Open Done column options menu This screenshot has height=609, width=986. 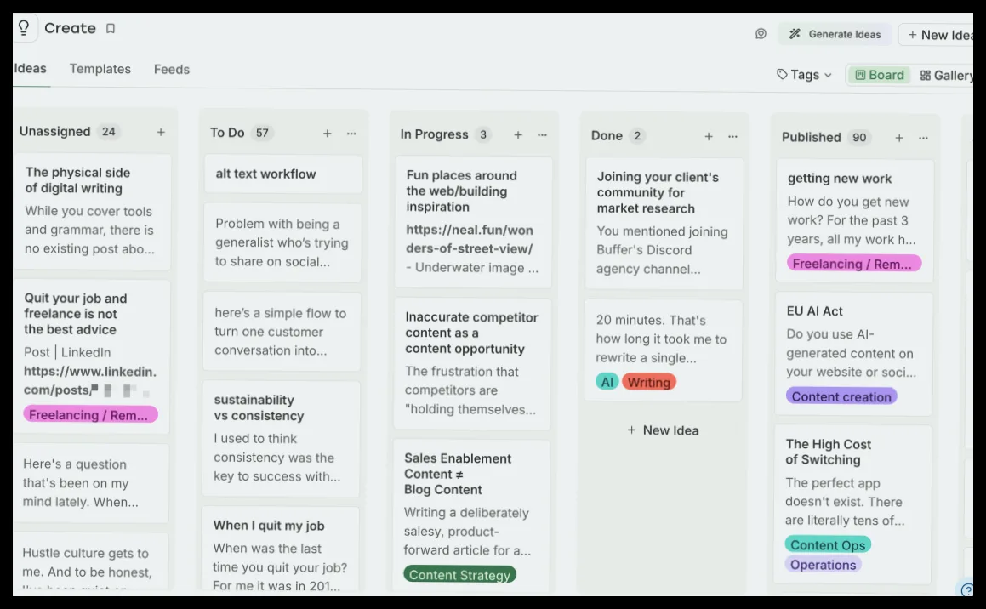(732, 136)
